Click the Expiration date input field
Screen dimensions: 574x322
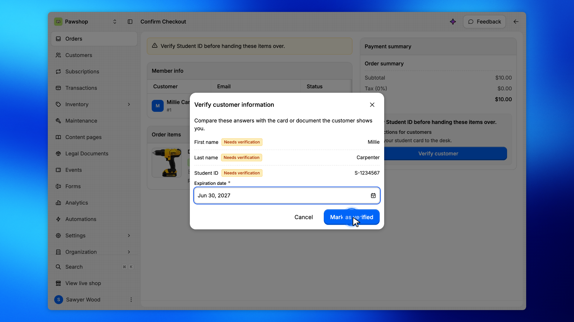pyautogui.click(x=287, y=196)
